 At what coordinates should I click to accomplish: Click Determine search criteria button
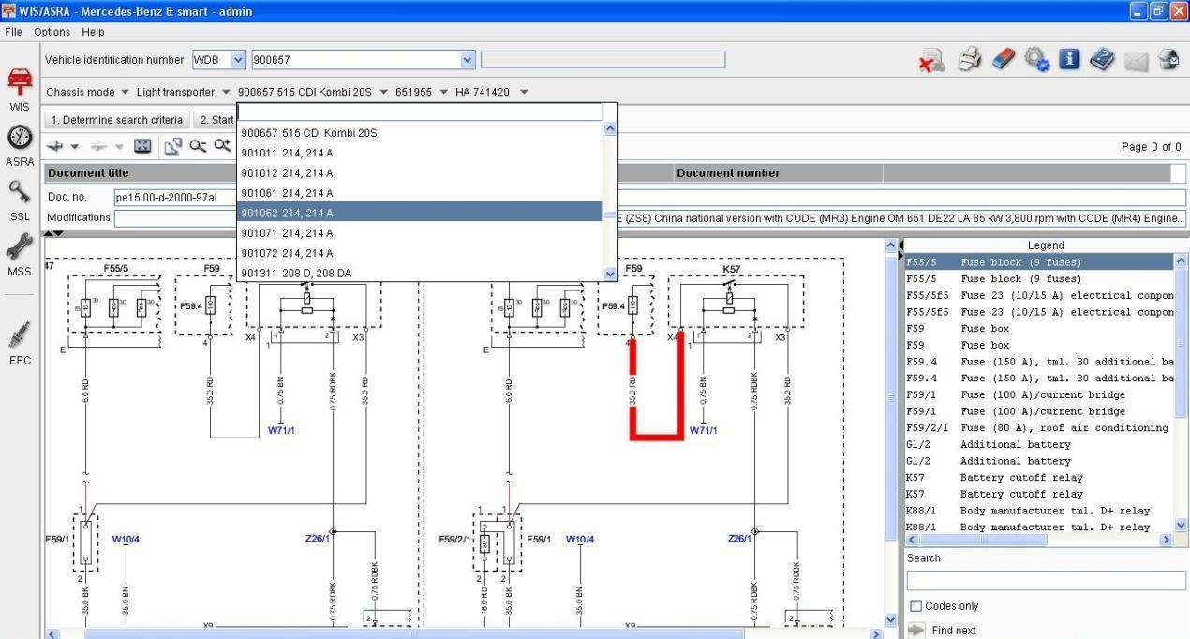pos(117,120)
